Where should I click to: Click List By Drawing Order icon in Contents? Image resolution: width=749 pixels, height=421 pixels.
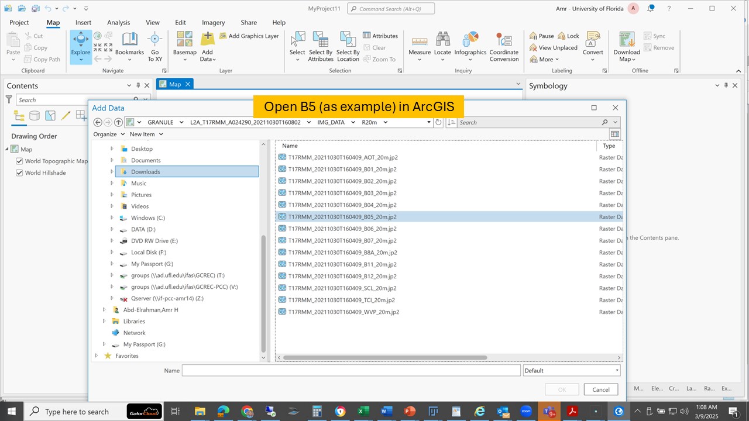point(19,116)
